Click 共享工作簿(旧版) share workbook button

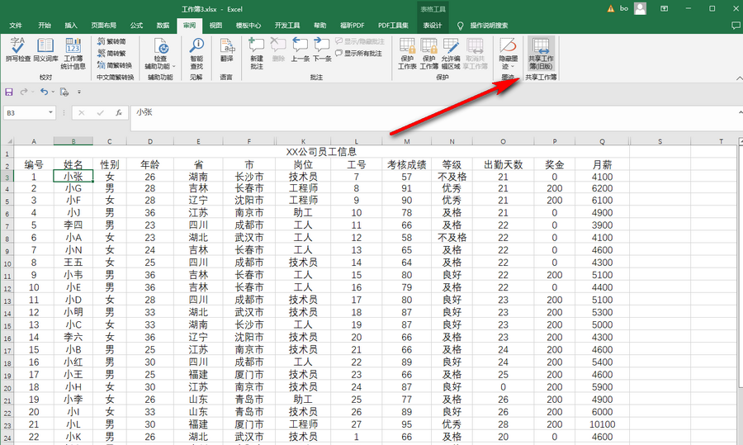point(541,51)
